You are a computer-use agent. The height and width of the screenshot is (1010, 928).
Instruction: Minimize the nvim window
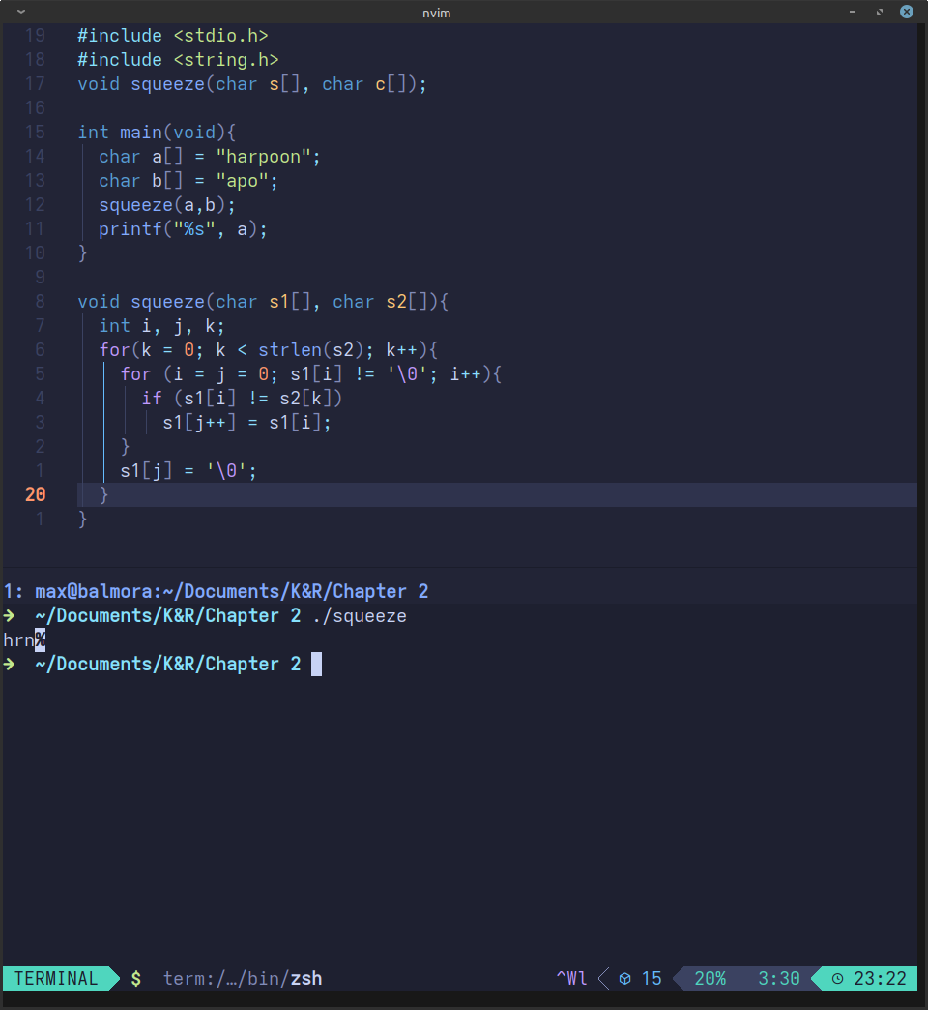click(x=853, y=12)
